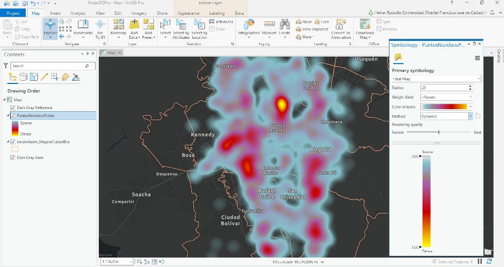Activate the Explore navigation tool

coord(50,27)
